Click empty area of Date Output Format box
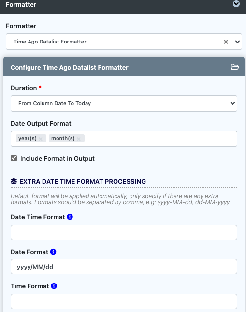 (x=159, y=139)
